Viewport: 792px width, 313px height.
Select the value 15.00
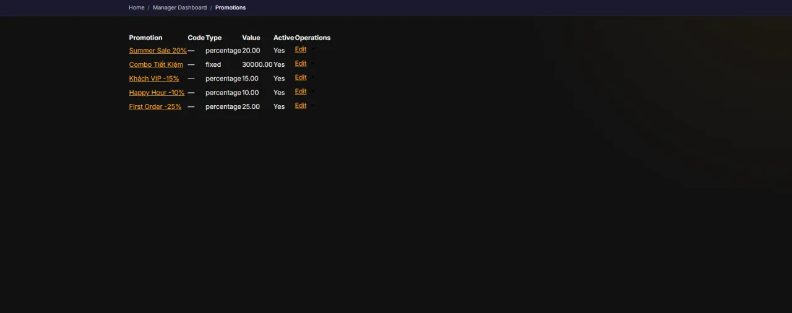click(x=251, y=79)
